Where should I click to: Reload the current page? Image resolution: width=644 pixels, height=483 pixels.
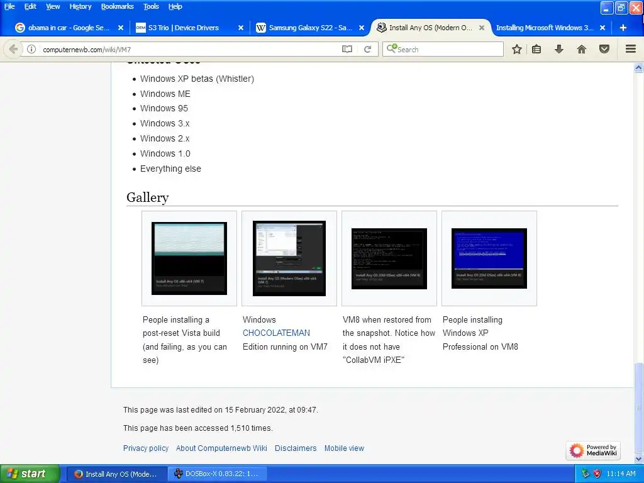pyautogui.click(x=367, y=49)
